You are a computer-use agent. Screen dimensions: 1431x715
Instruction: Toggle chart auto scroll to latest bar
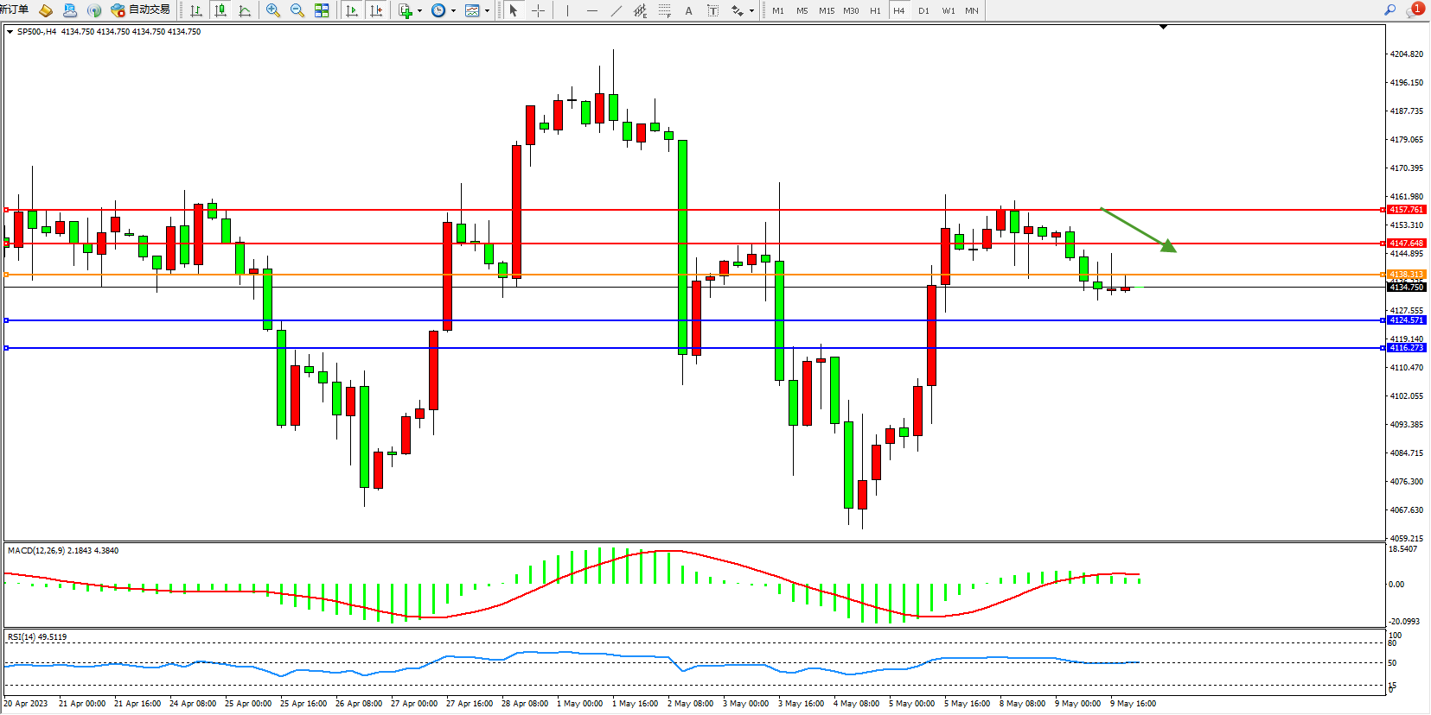point(352,10)
